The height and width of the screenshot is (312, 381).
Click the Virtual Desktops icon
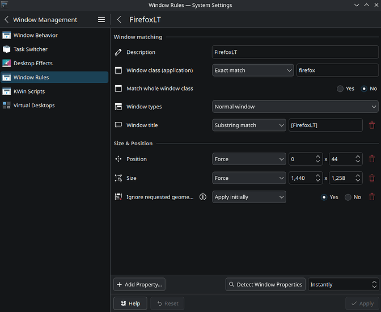coord(7,106)
